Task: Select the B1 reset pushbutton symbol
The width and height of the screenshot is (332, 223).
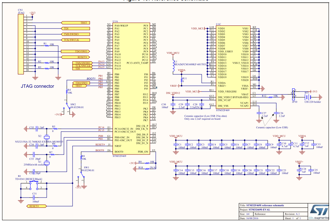Action: tap(34, 185)
